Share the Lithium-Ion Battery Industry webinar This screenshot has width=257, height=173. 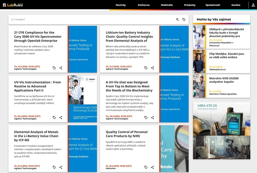[153, 68]
